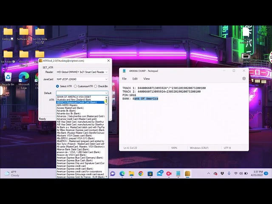Click the microphone tray icon

coord(229,173)
